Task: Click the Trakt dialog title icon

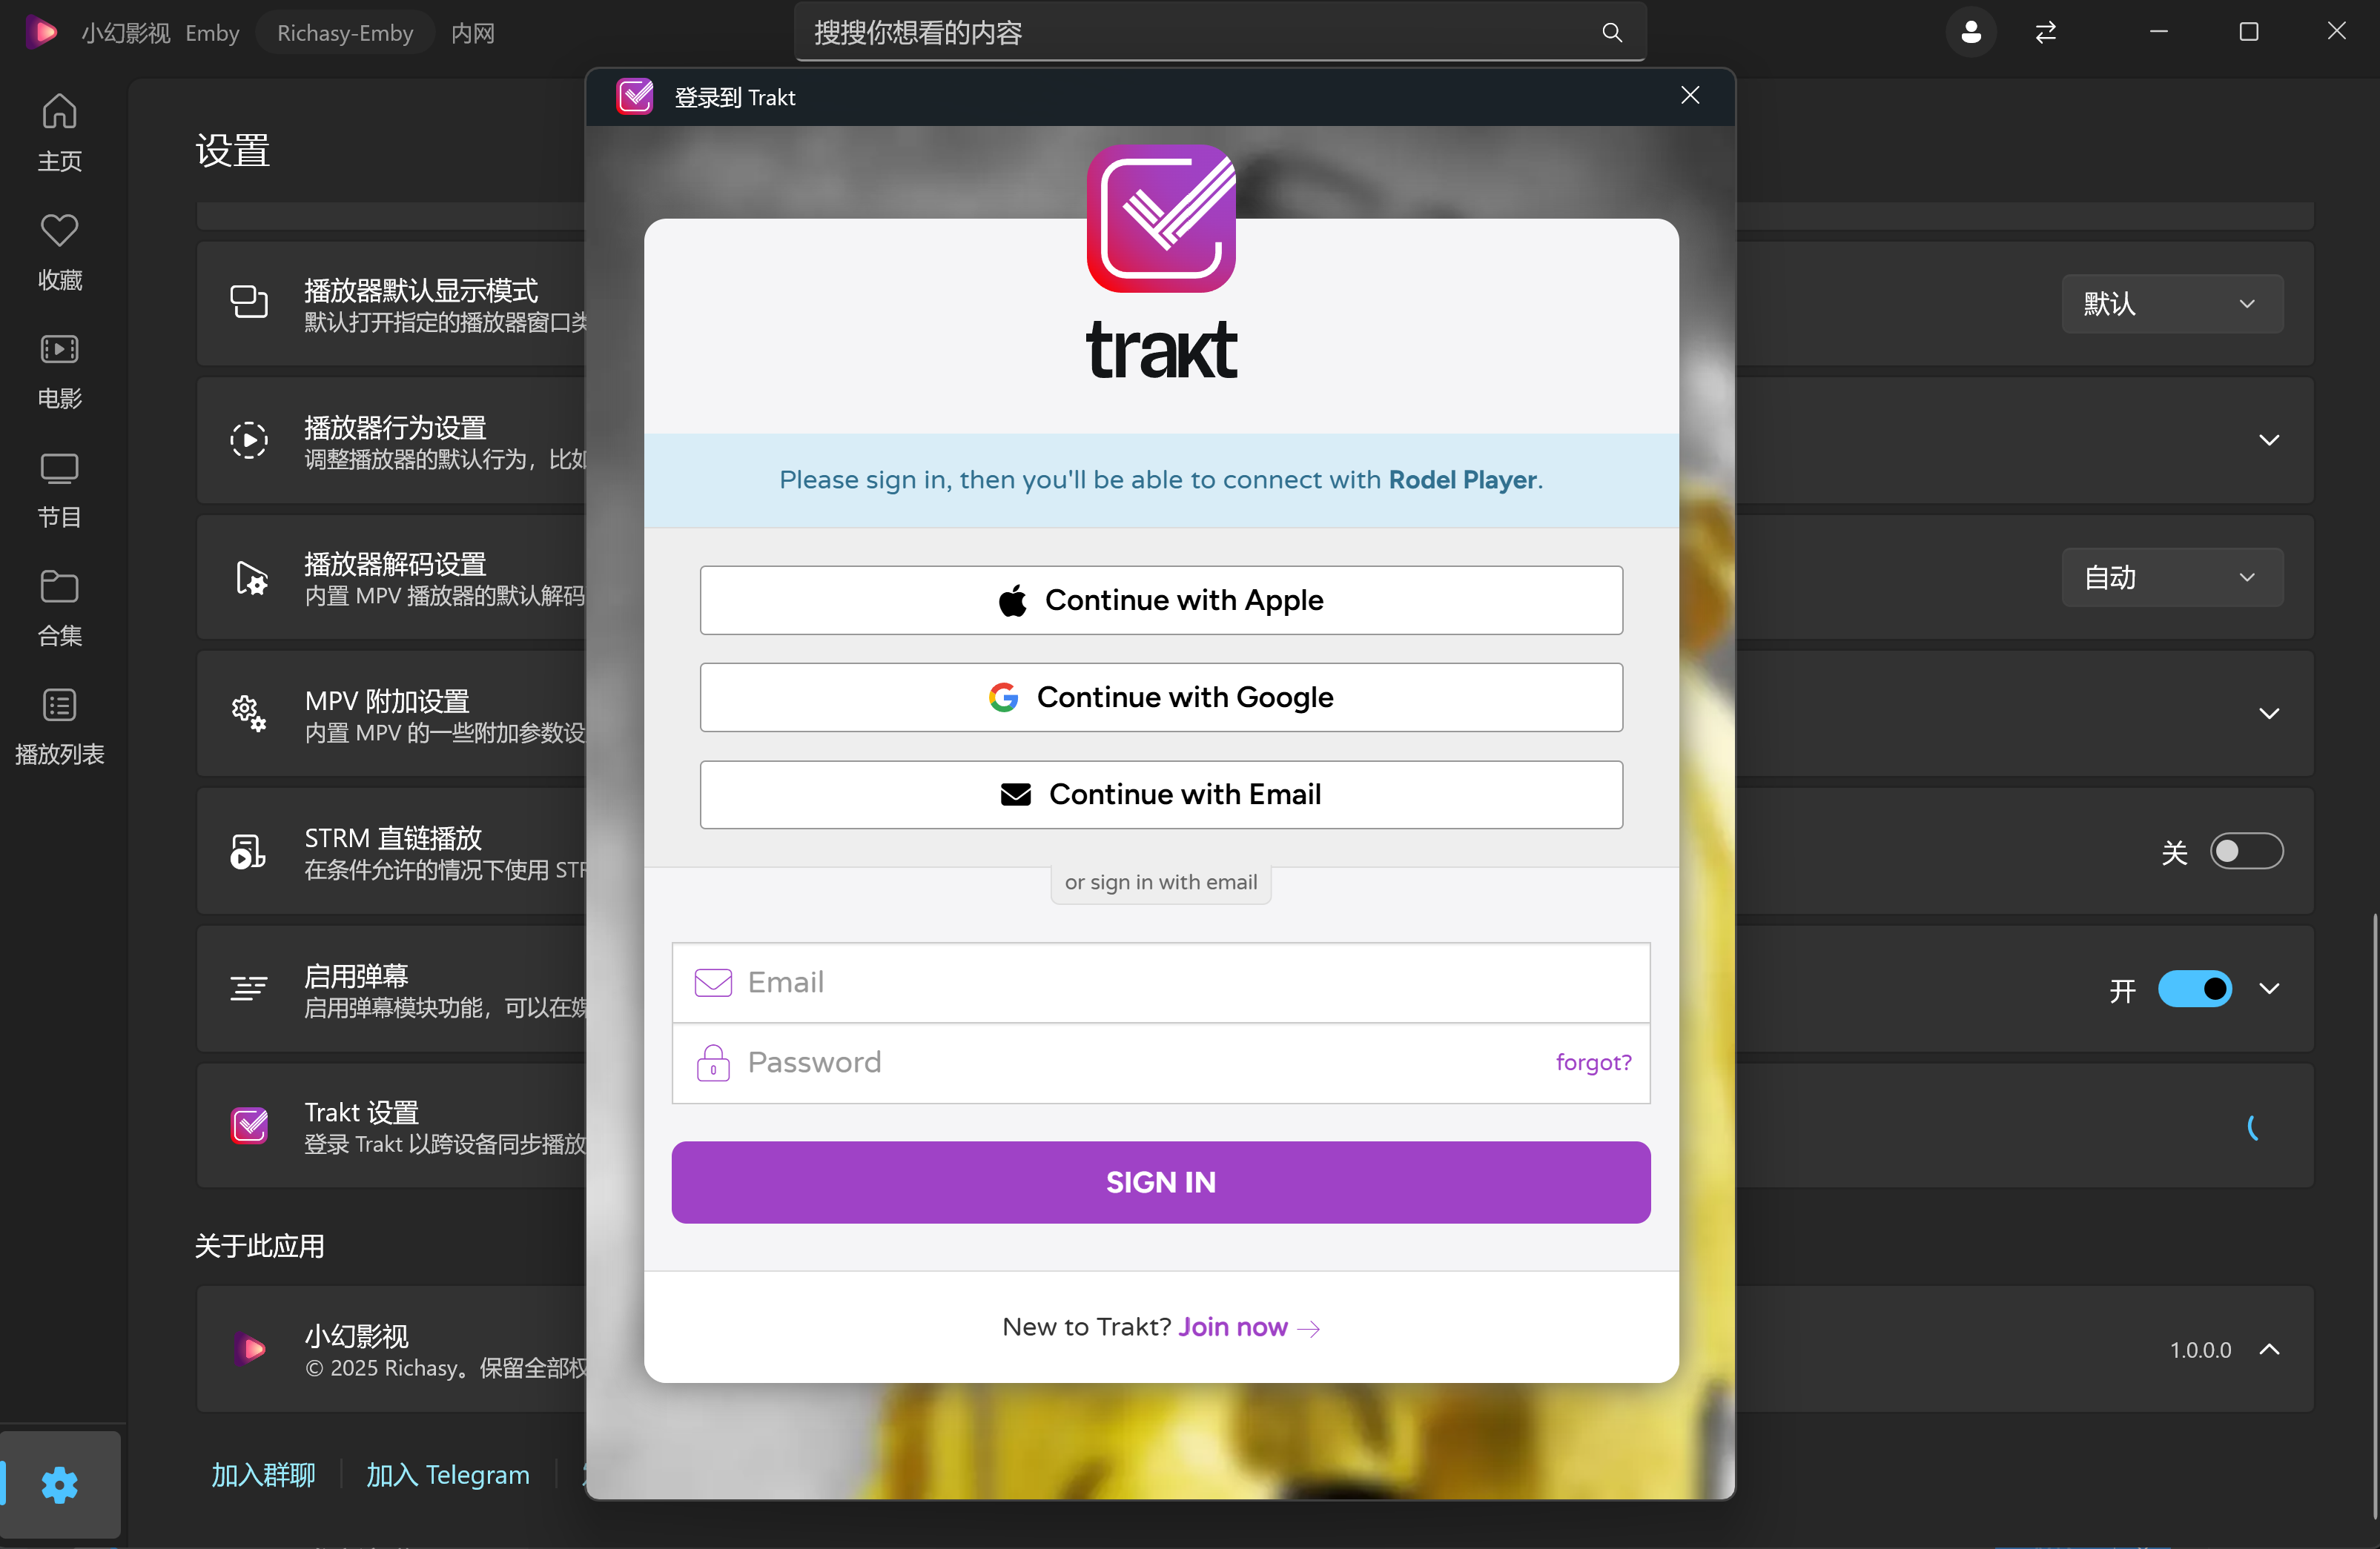Action: tap(635, 97)
